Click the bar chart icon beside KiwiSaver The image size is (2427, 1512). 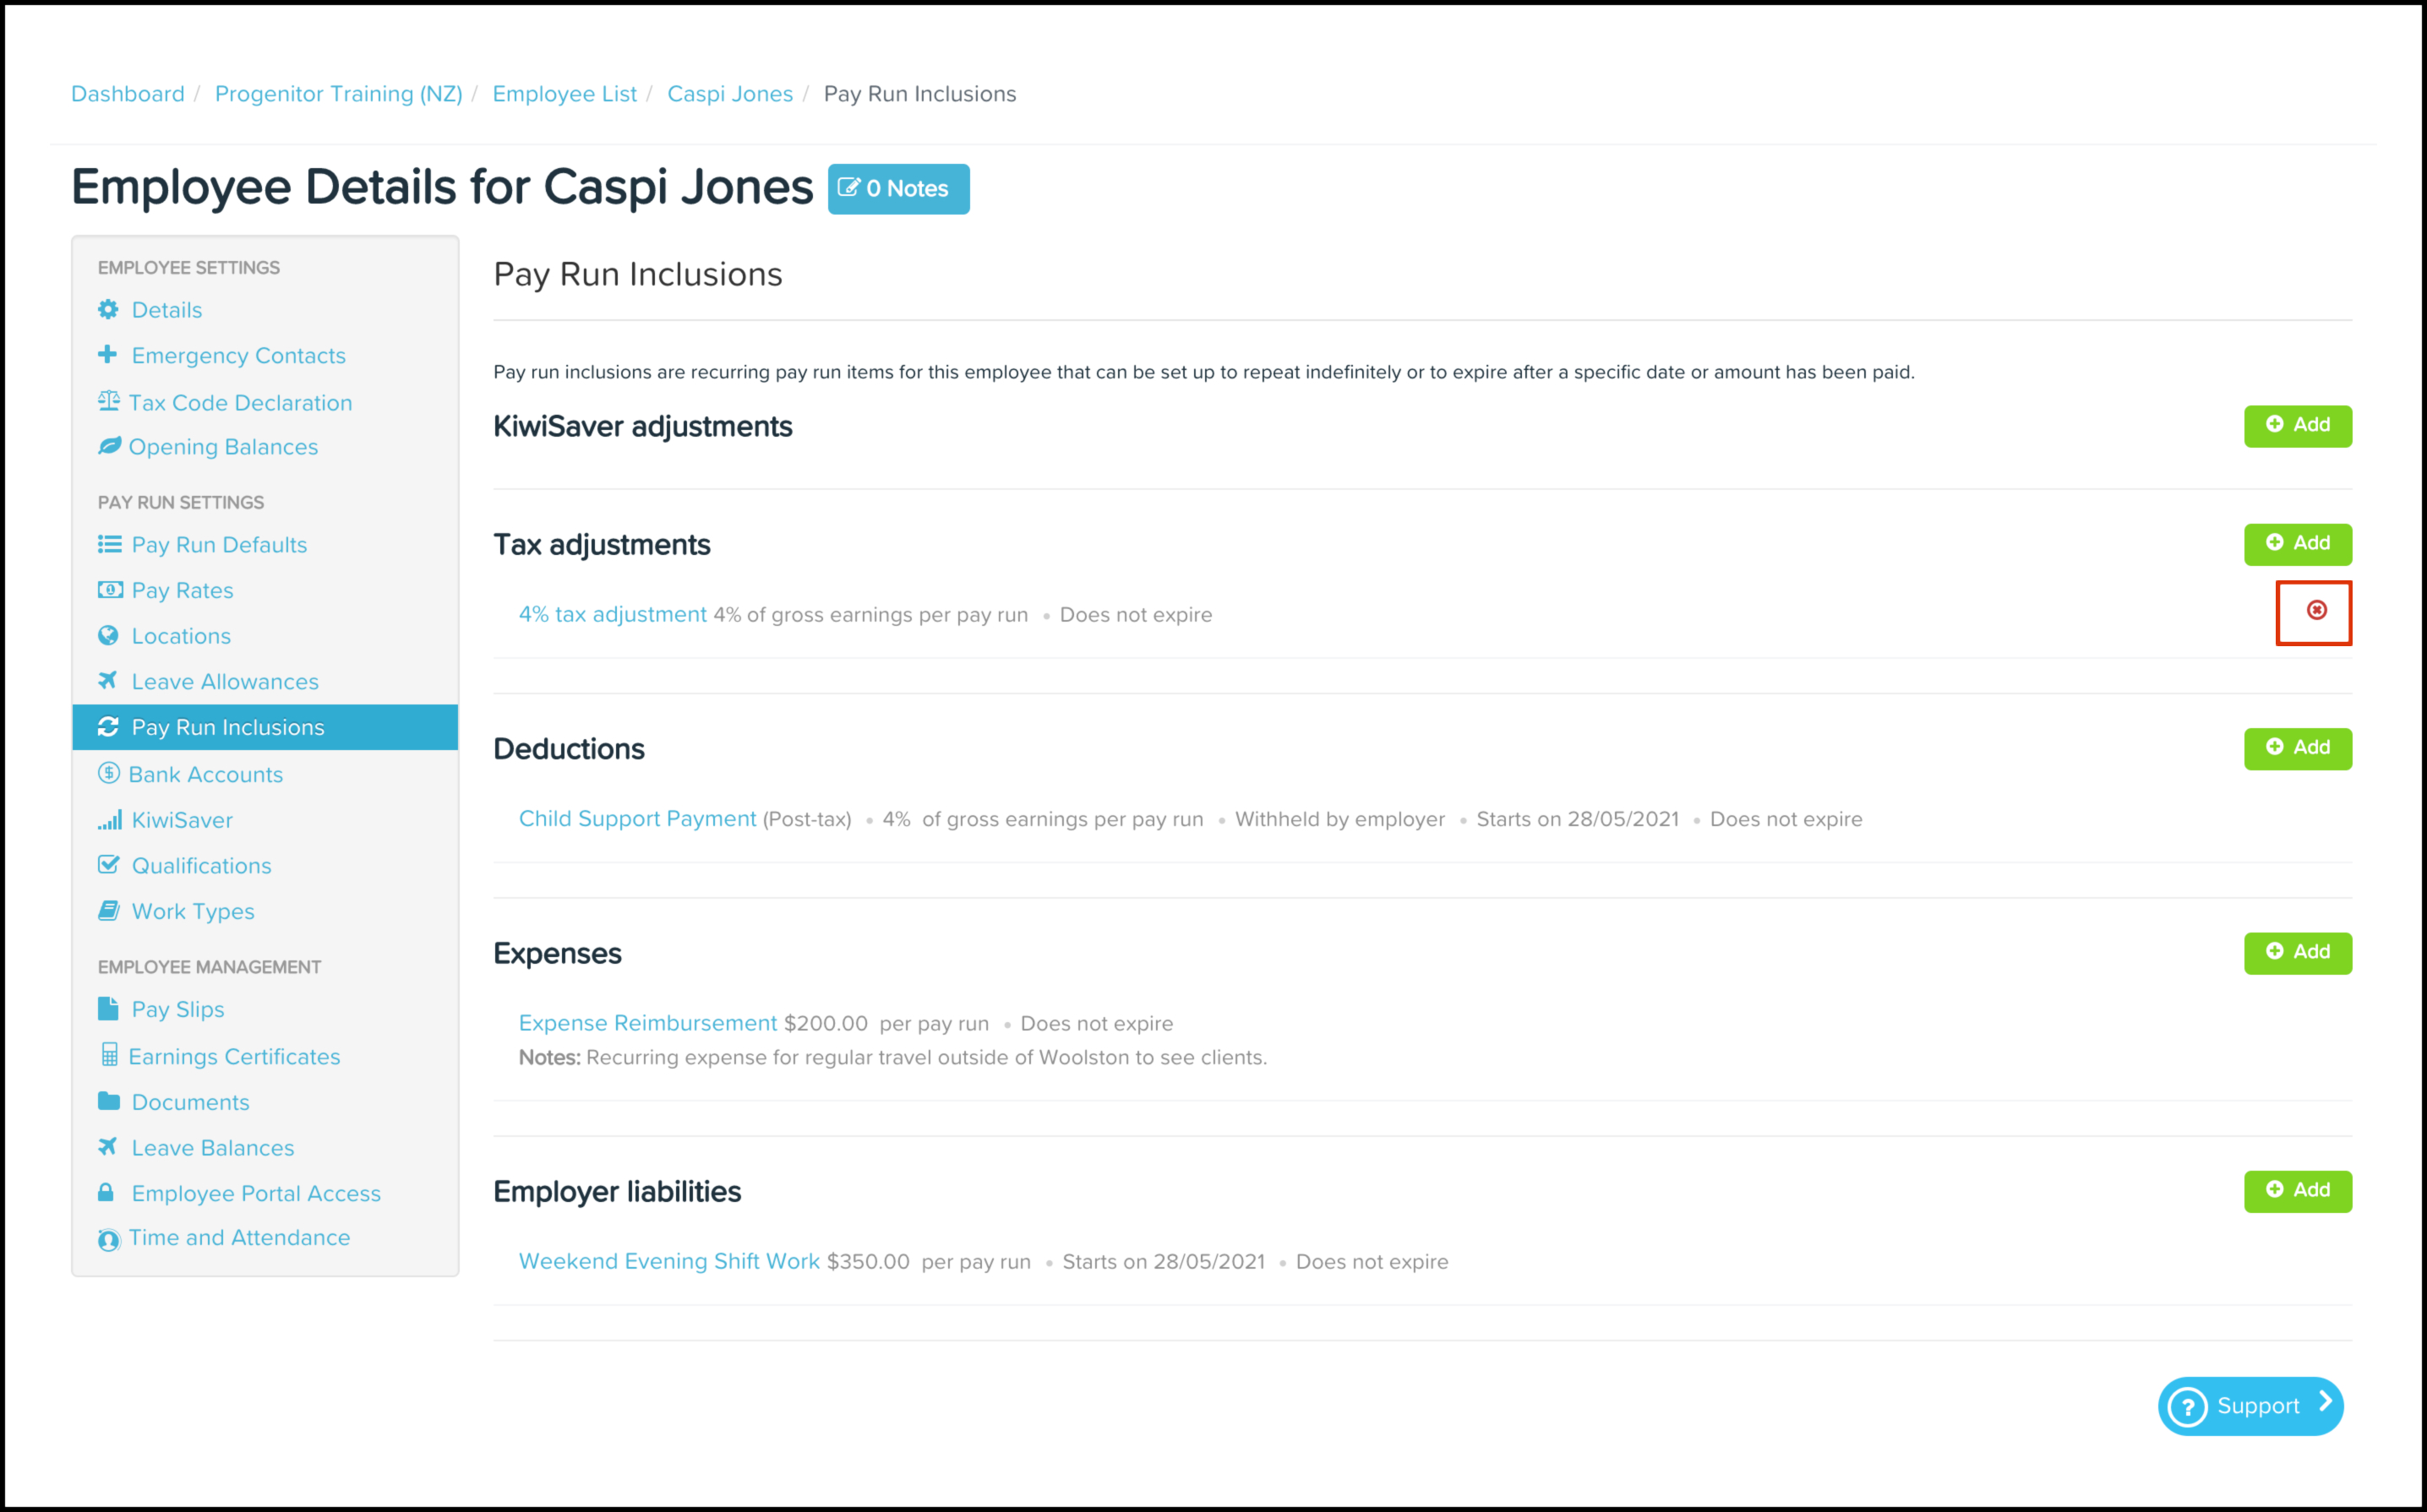pos(108,820)
